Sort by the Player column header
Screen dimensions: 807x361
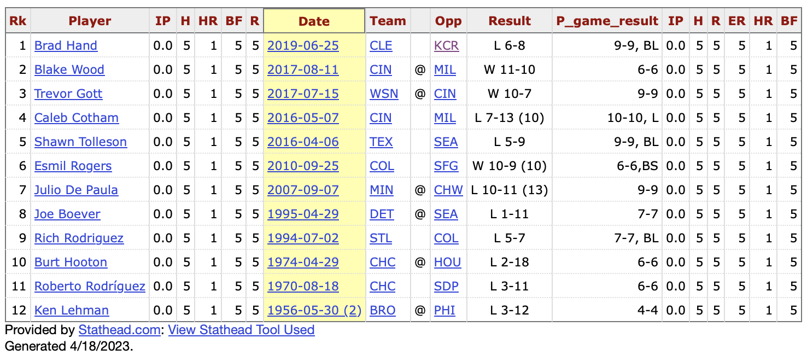pos(90,21)
